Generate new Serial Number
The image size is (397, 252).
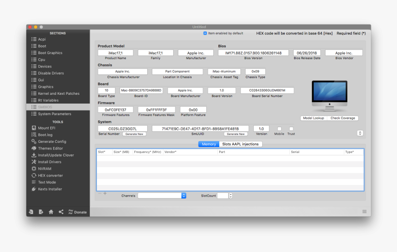134,134
